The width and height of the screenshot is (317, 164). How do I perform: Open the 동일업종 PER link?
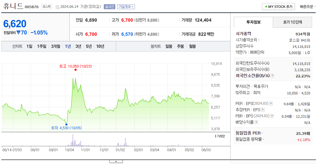[248, 133]
